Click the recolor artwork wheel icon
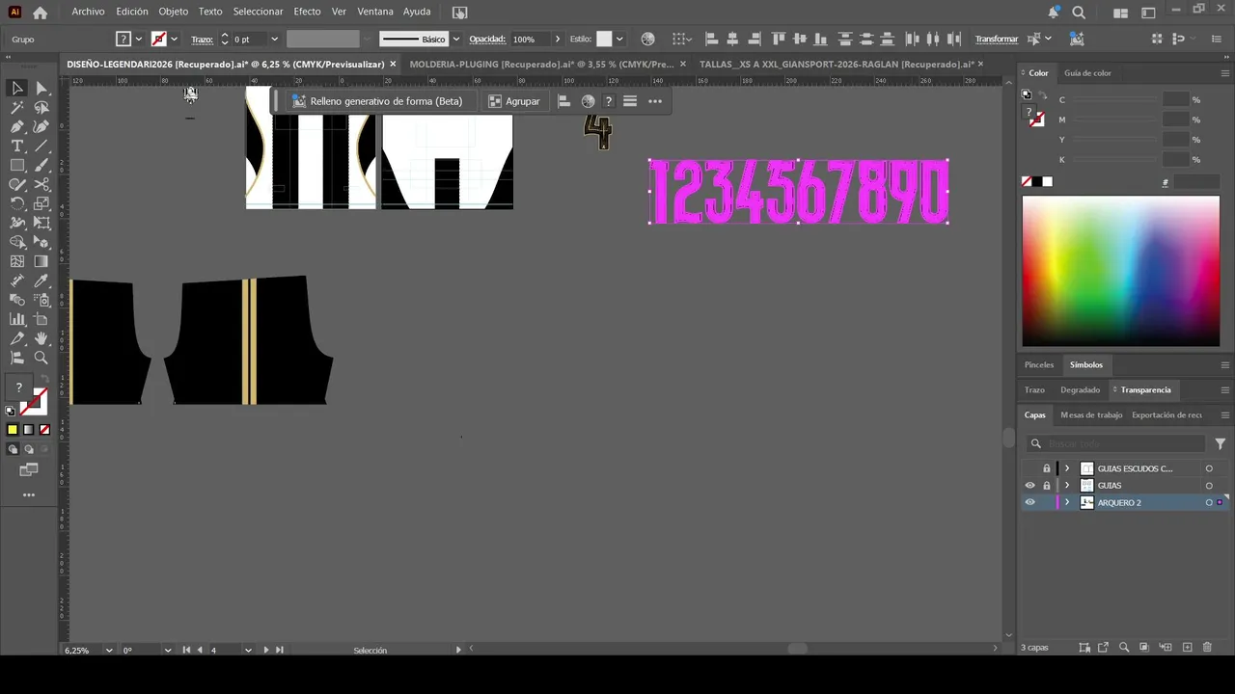This screenshot has width=1235, height=694. 647,39
